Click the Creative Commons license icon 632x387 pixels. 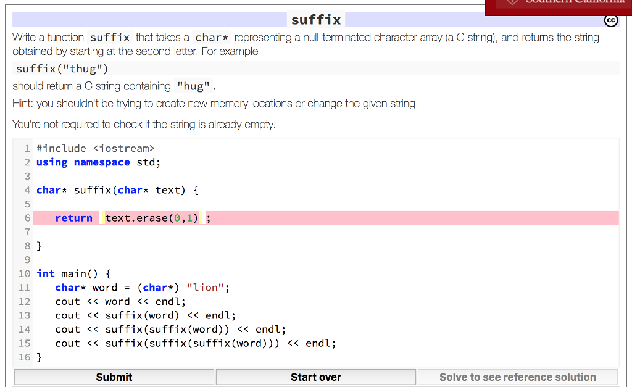point(610,20)
